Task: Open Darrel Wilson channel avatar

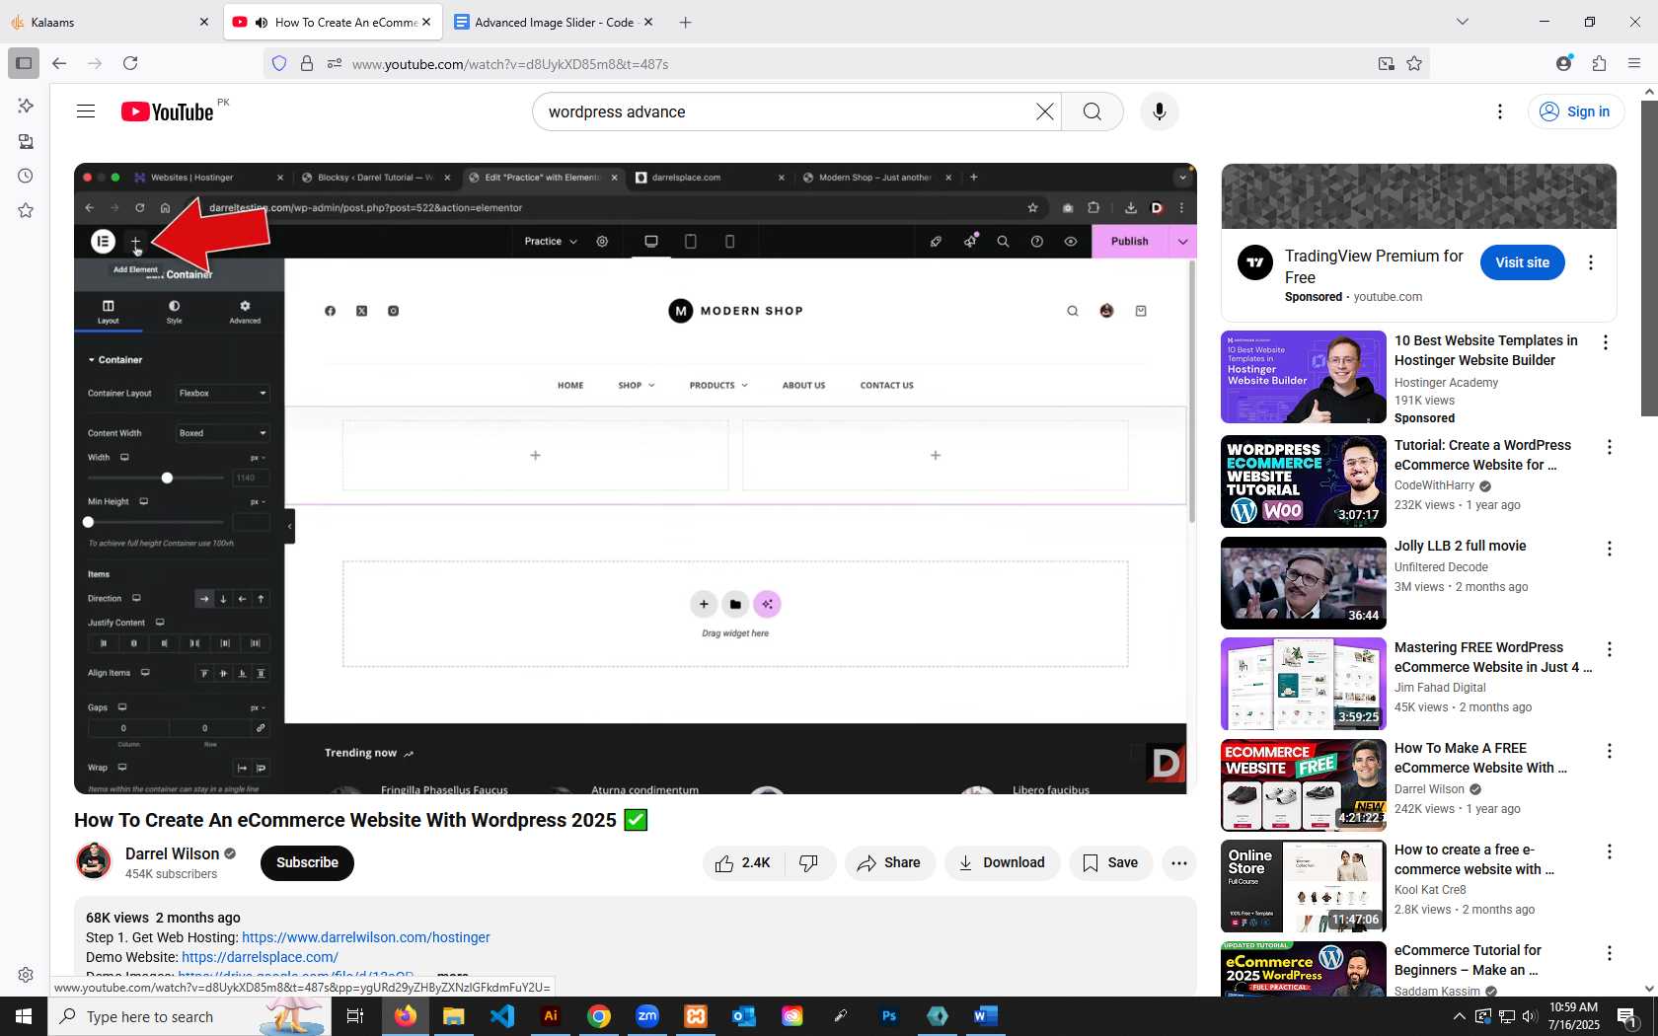Action: click(94, 861)
